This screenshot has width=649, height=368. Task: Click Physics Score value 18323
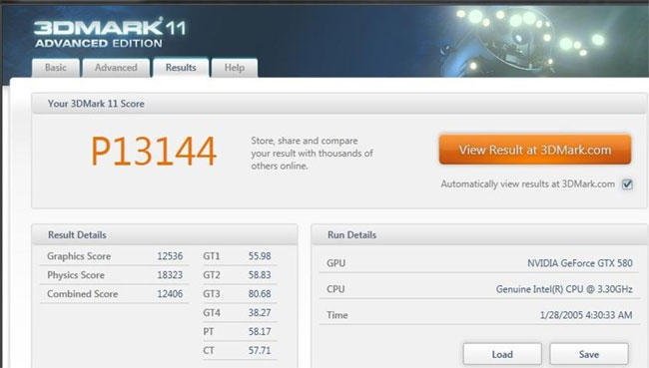click(170, 275)
